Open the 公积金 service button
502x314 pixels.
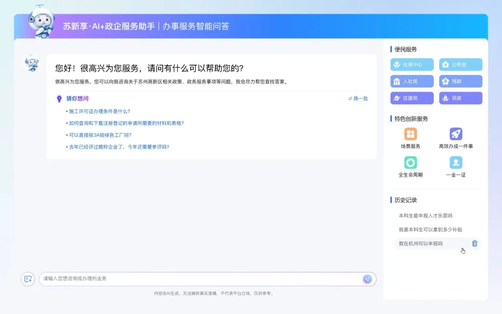461,65
